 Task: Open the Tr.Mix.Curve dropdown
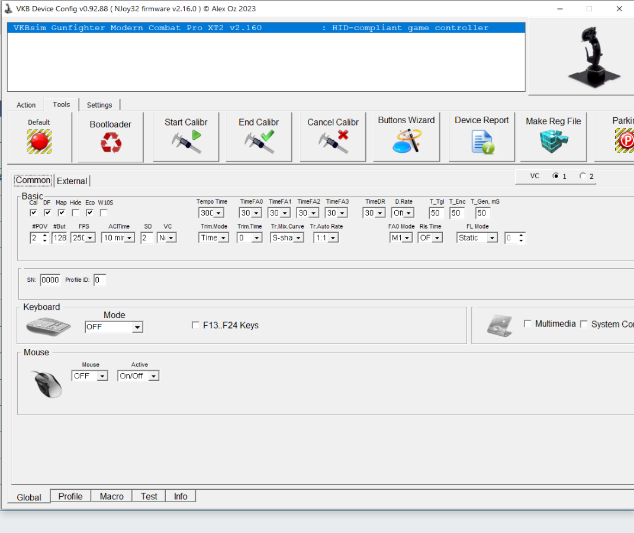[298, 238]
